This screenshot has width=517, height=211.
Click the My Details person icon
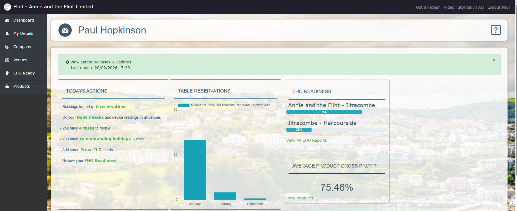(x=7, y=34)
